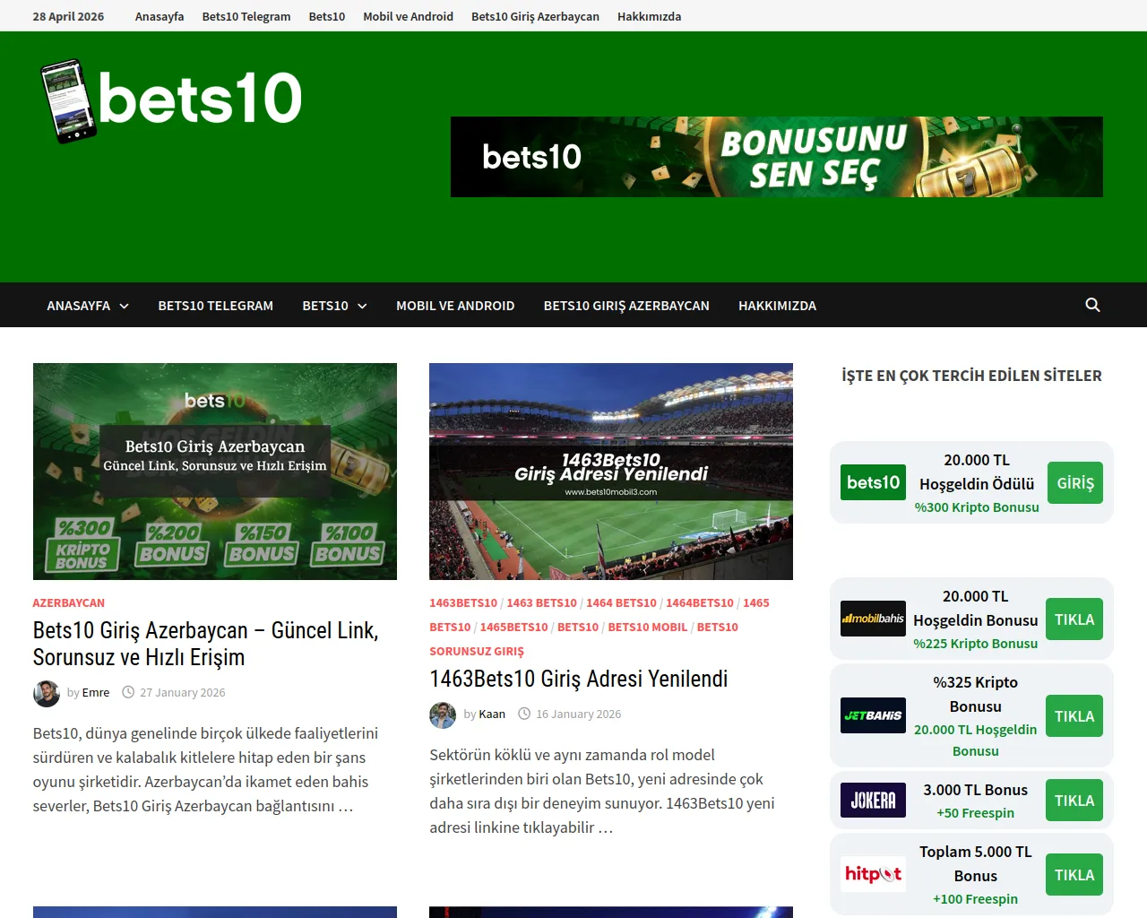
Task: Open the 1464BETS10 category tag
Action: [x=700, y=602]
